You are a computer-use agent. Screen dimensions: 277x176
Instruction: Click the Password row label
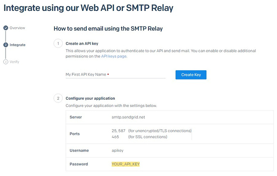tap(79, 164)
